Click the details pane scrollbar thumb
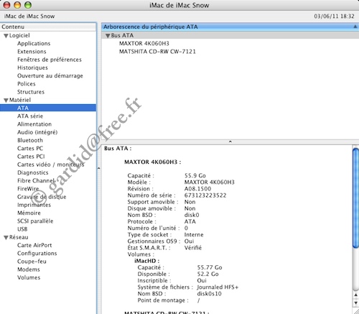359x314 pixels. (x=356, y=198)
